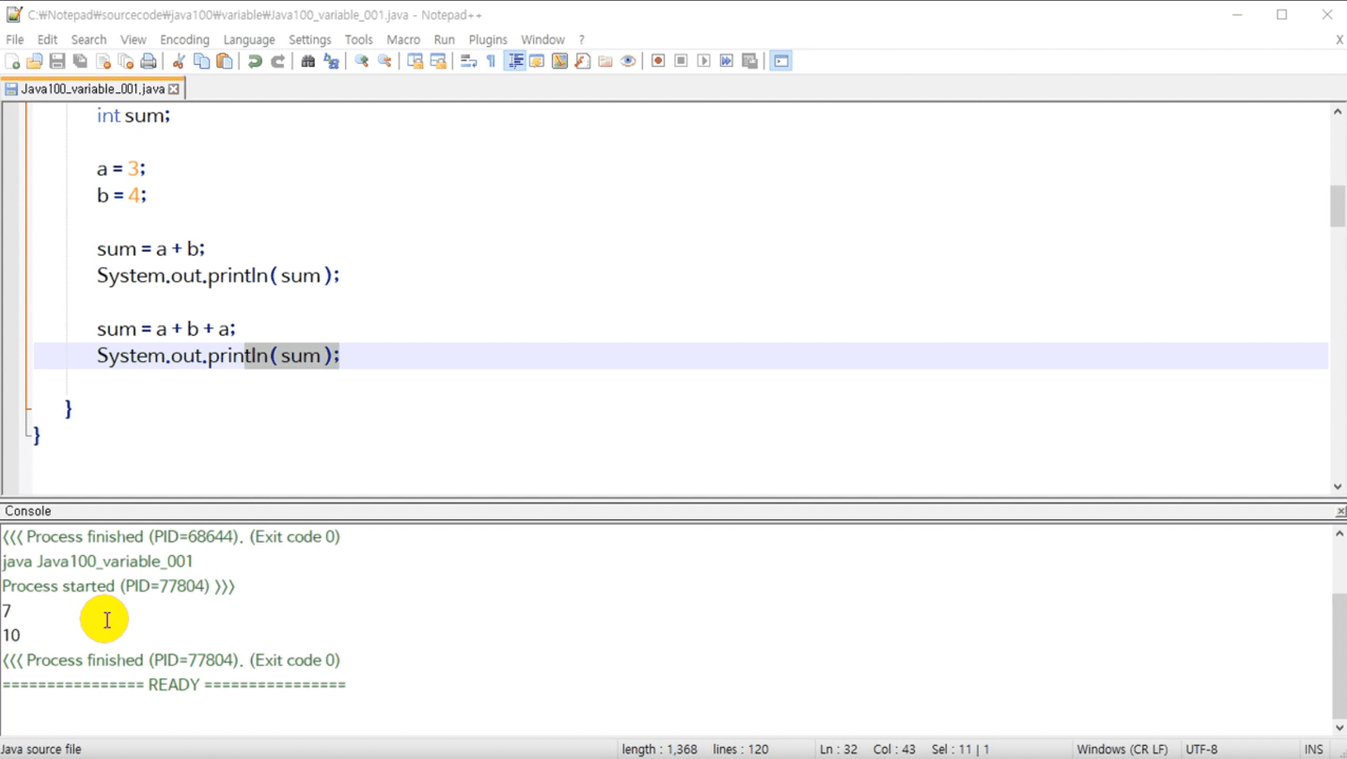Click the Windows (CR LF) status field
The width and height of the screenshot is (1347, 759).
1122,749
